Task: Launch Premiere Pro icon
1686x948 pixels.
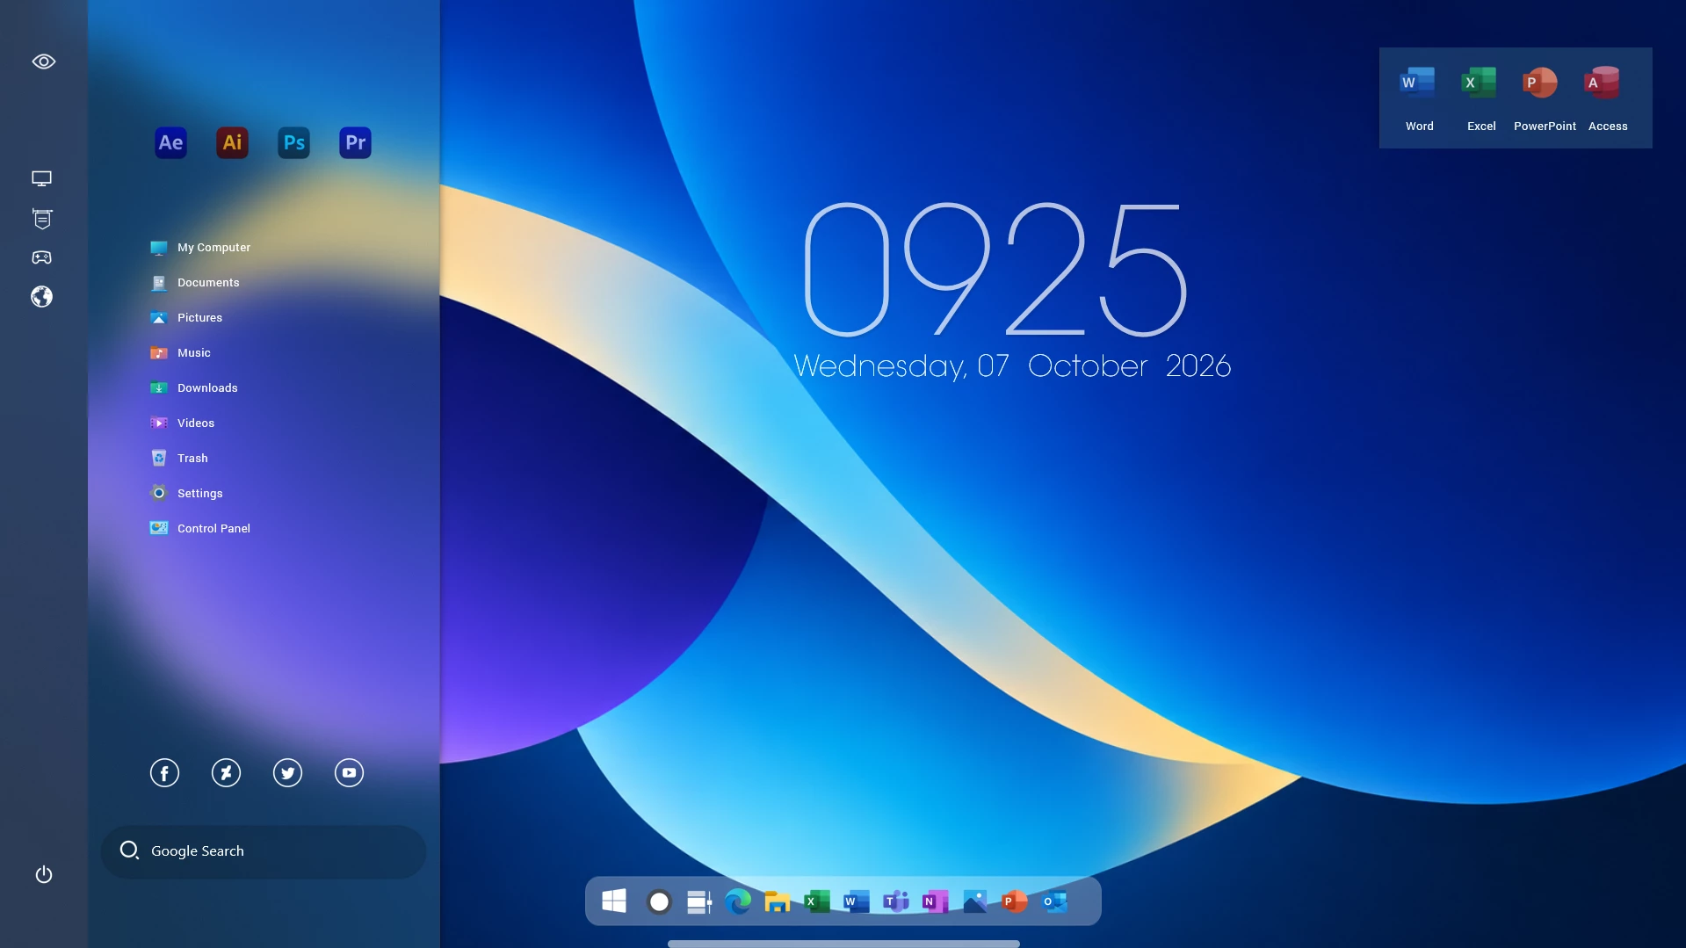Action: tap(355, 142)
